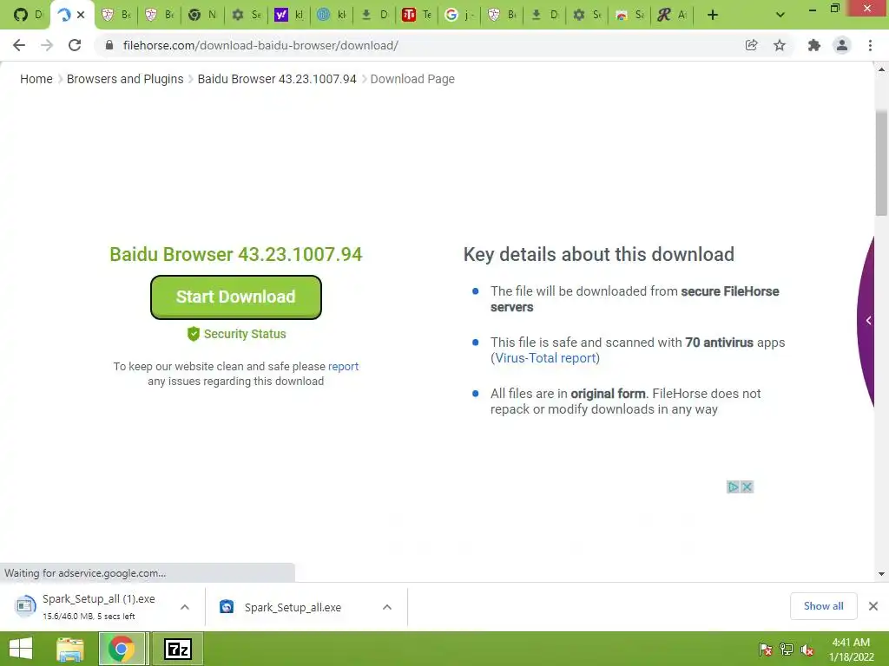Click the Baidu Browser 43.23.1007.94 heading

[x=236, y=254]
